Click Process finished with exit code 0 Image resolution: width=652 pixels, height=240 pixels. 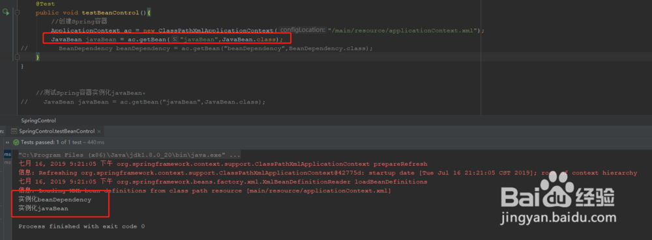[x=81, y=226]
